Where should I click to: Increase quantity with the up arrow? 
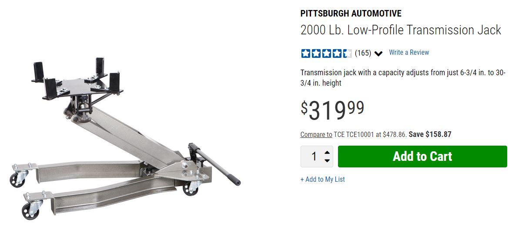point(327,152)
